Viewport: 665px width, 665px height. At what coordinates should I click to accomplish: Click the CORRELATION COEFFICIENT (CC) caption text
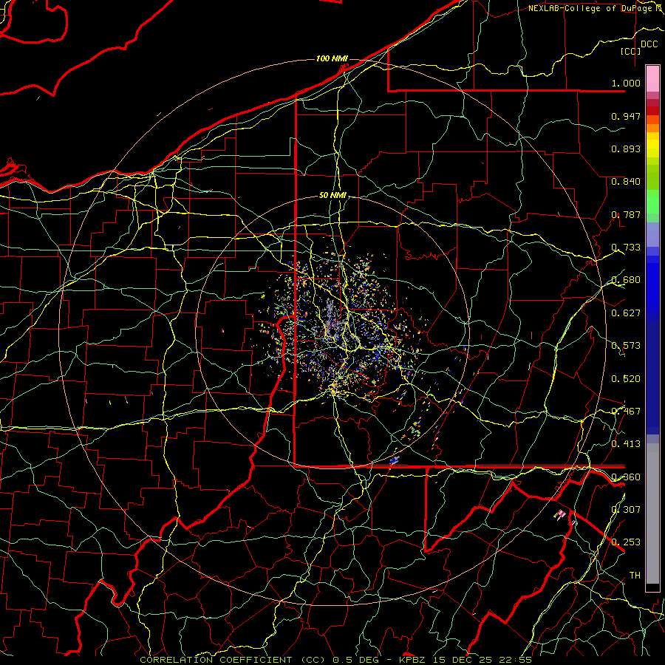point(233,660)
